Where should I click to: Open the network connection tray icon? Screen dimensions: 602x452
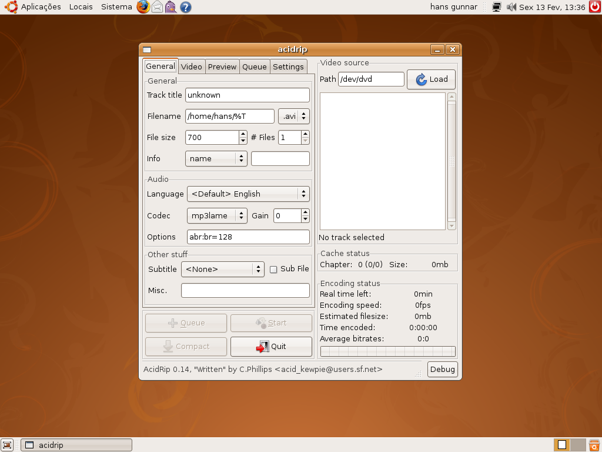click(497, 7)
